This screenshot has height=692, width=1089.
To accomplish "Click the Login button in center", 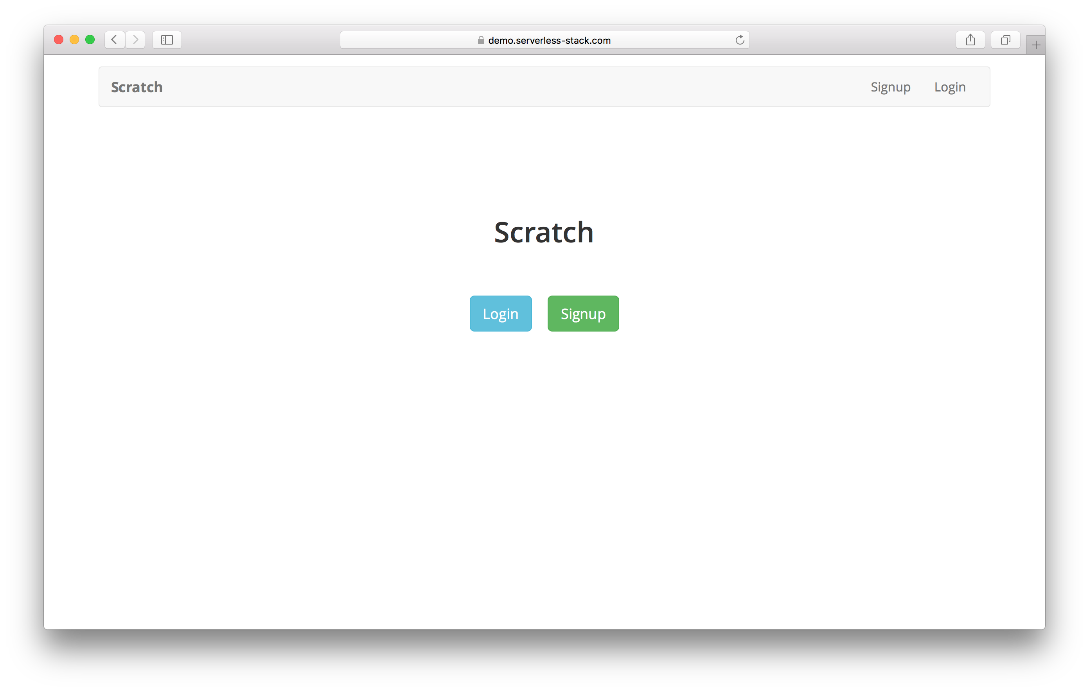I will click(500, 314).
